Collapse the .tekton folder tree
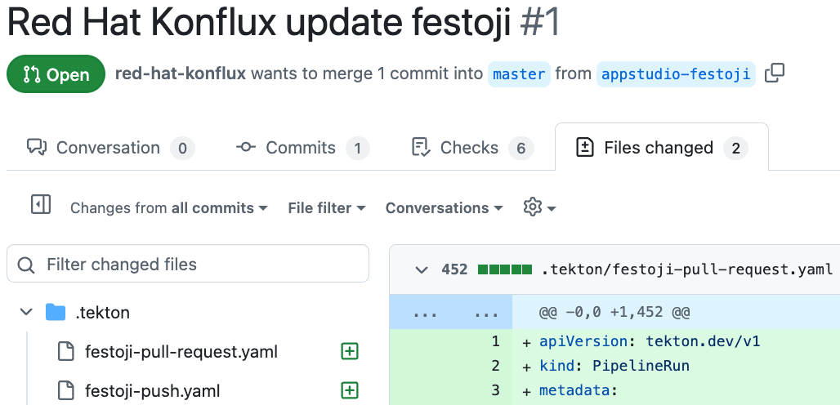The width and height of the screenshot is (840, 405). (x=26, y=312)
